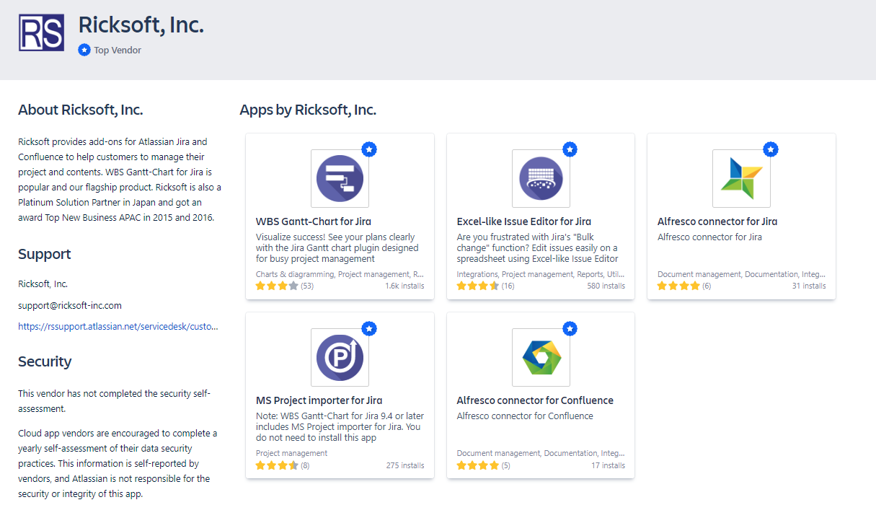
Task: Click top vendor badge on Alfresco connector for Confluence card
Action: (570, 328)
